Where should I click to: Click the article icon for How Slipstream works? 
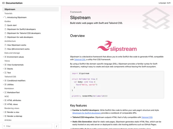click(x=6, y=45)
